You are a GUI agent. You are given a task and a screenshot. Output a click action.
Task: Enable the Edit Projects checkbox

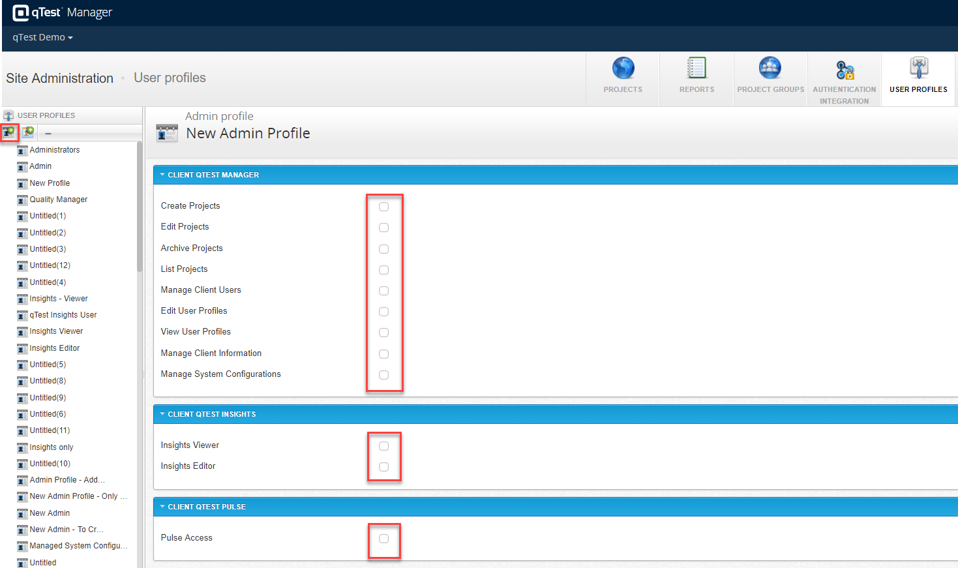(384, 228)
